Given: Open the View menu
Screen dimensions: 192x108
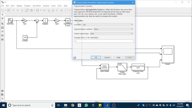Looking at the screenshot, I should pos(13,6).
